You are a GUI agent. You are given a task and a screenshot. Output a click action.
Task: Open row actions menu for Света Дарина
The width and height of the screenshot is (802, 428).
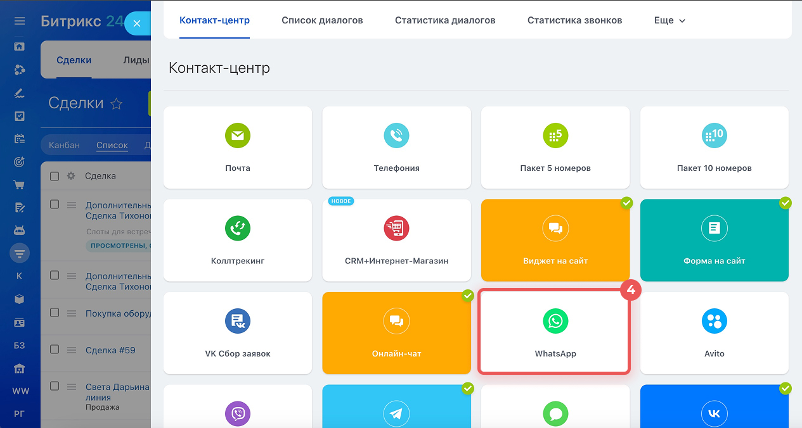pyautogui.click(x=72, y=386)
